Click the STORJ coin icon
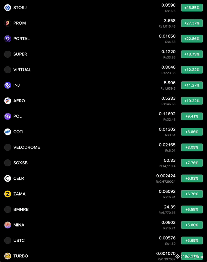 pos(8,8)
